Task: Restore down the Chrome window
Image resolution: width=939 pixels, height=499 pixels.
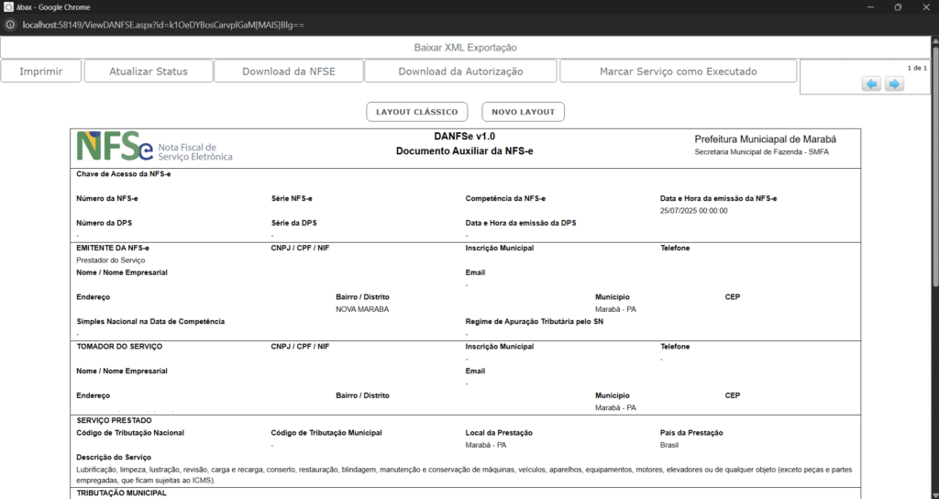Action: (897, 6)
